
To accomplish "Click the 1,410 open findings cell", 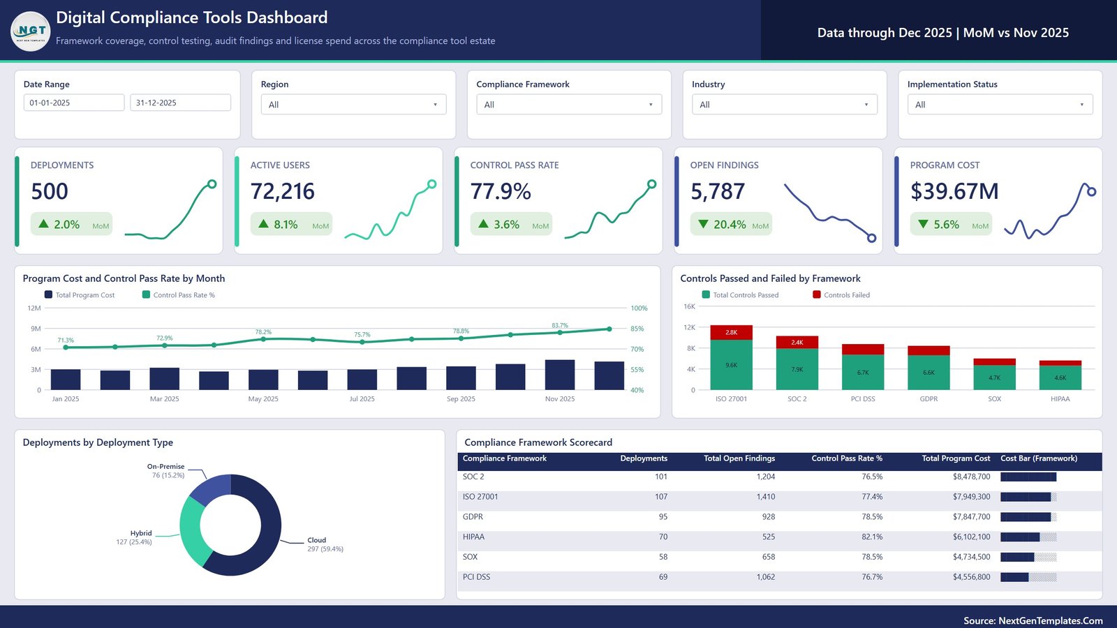I will pyautogui.click(x=766, y=497).
